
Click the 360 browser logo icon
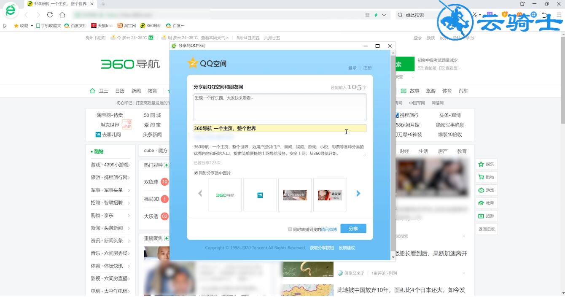point(11,11)
